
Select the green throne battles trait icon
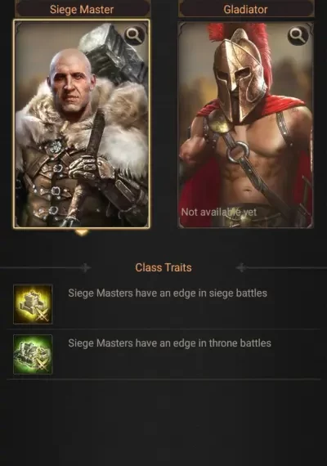33,354
